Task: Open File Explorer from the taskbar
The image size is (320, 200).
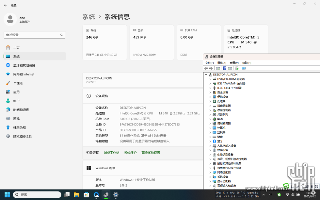Action: click(76, 195)
